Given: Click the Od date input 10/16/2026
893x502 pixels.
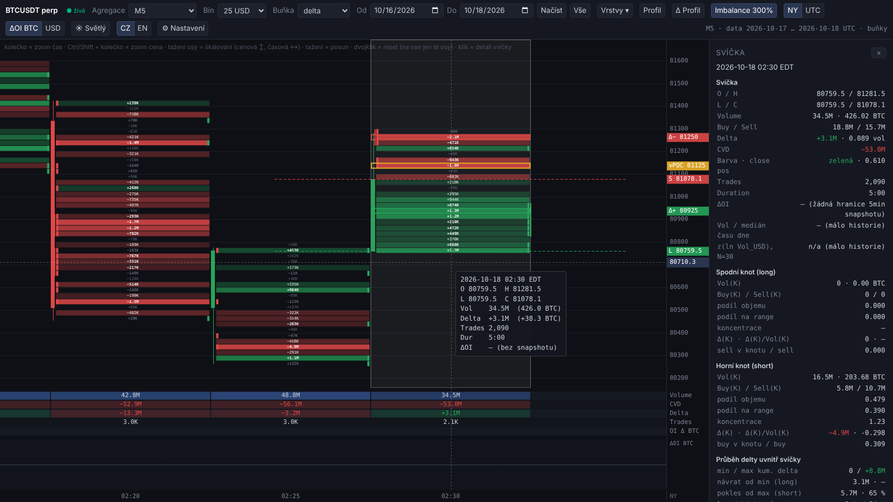Looking at the screenshot, I should (406, 11).
